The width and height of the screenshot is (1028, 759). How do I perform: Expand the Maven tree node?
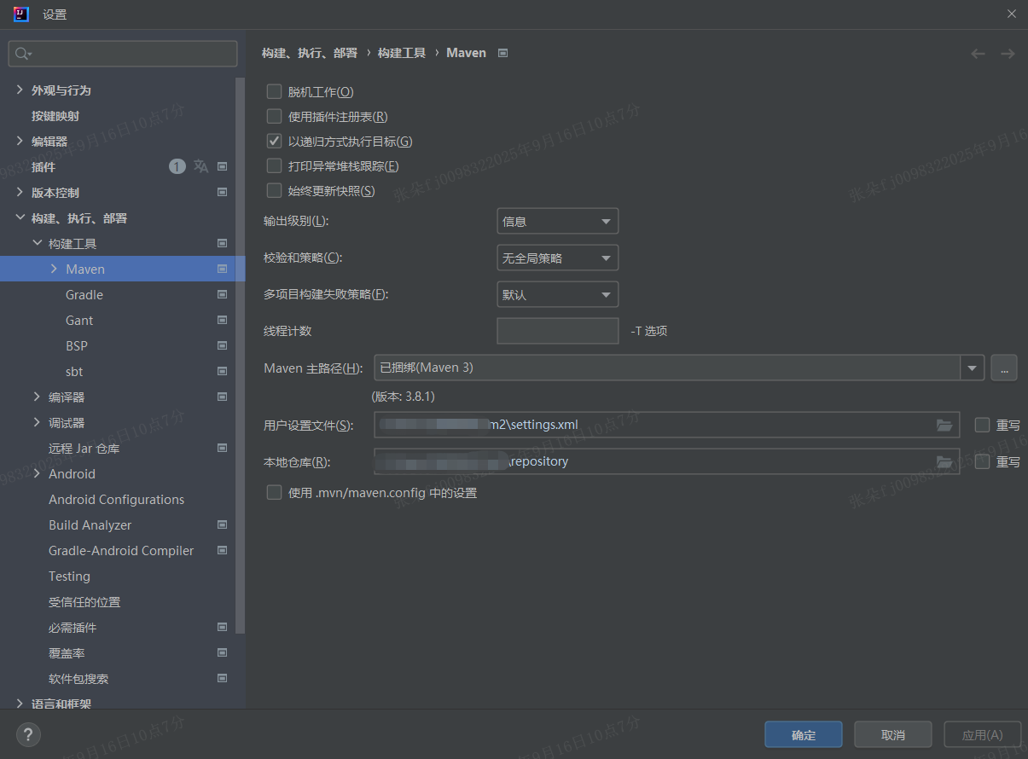[54, 269]
